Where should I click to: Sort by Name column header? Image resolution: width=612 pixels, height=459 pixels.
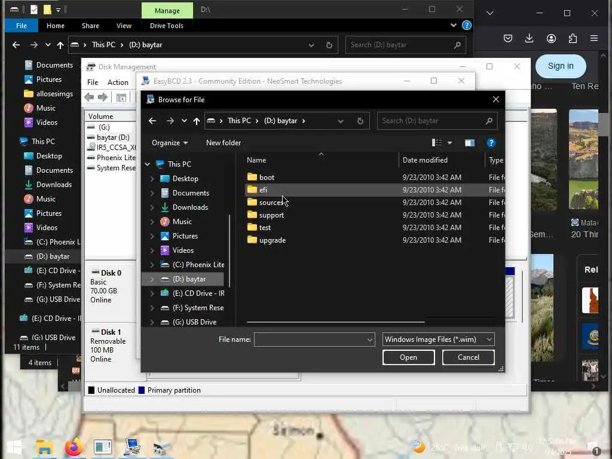coord(256,160)
